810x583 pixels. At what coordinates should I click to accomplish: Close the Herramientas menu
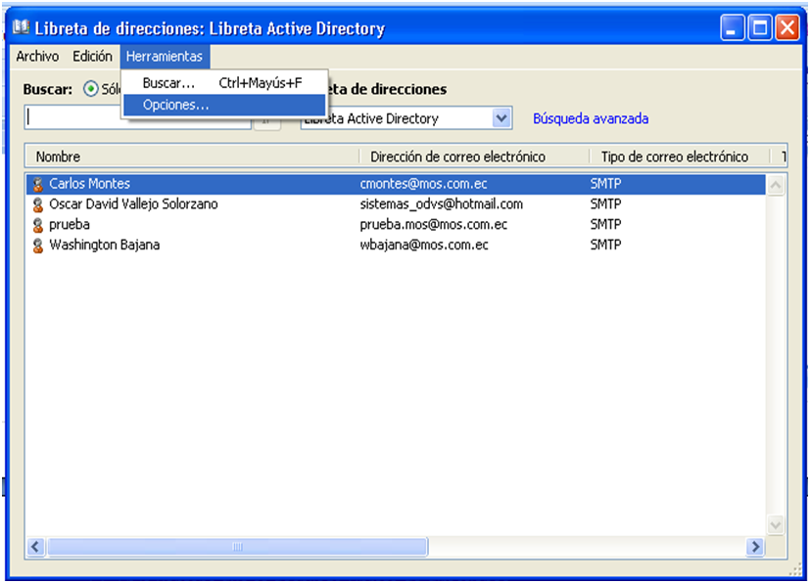click(165, 56)
